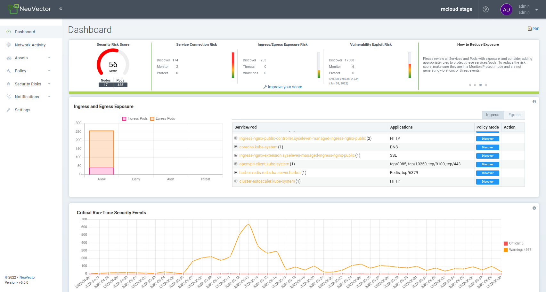This screenshot has width=546, height=292.
Task: Toggle Critical red swatch in events legend
Action: 506,243
